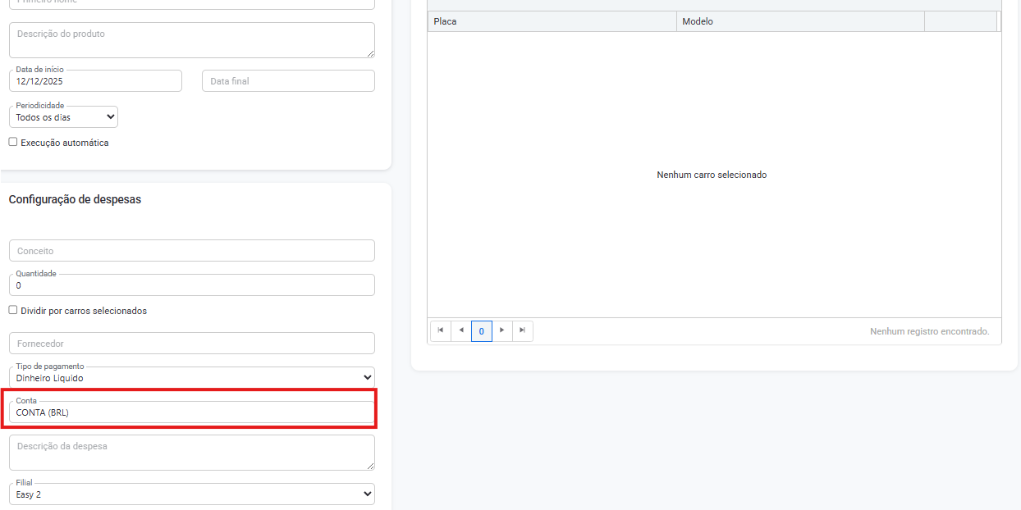Open the Filial dropdown showing Easy 2
This screenshot has height=510, width=1021.
[192, 494]
